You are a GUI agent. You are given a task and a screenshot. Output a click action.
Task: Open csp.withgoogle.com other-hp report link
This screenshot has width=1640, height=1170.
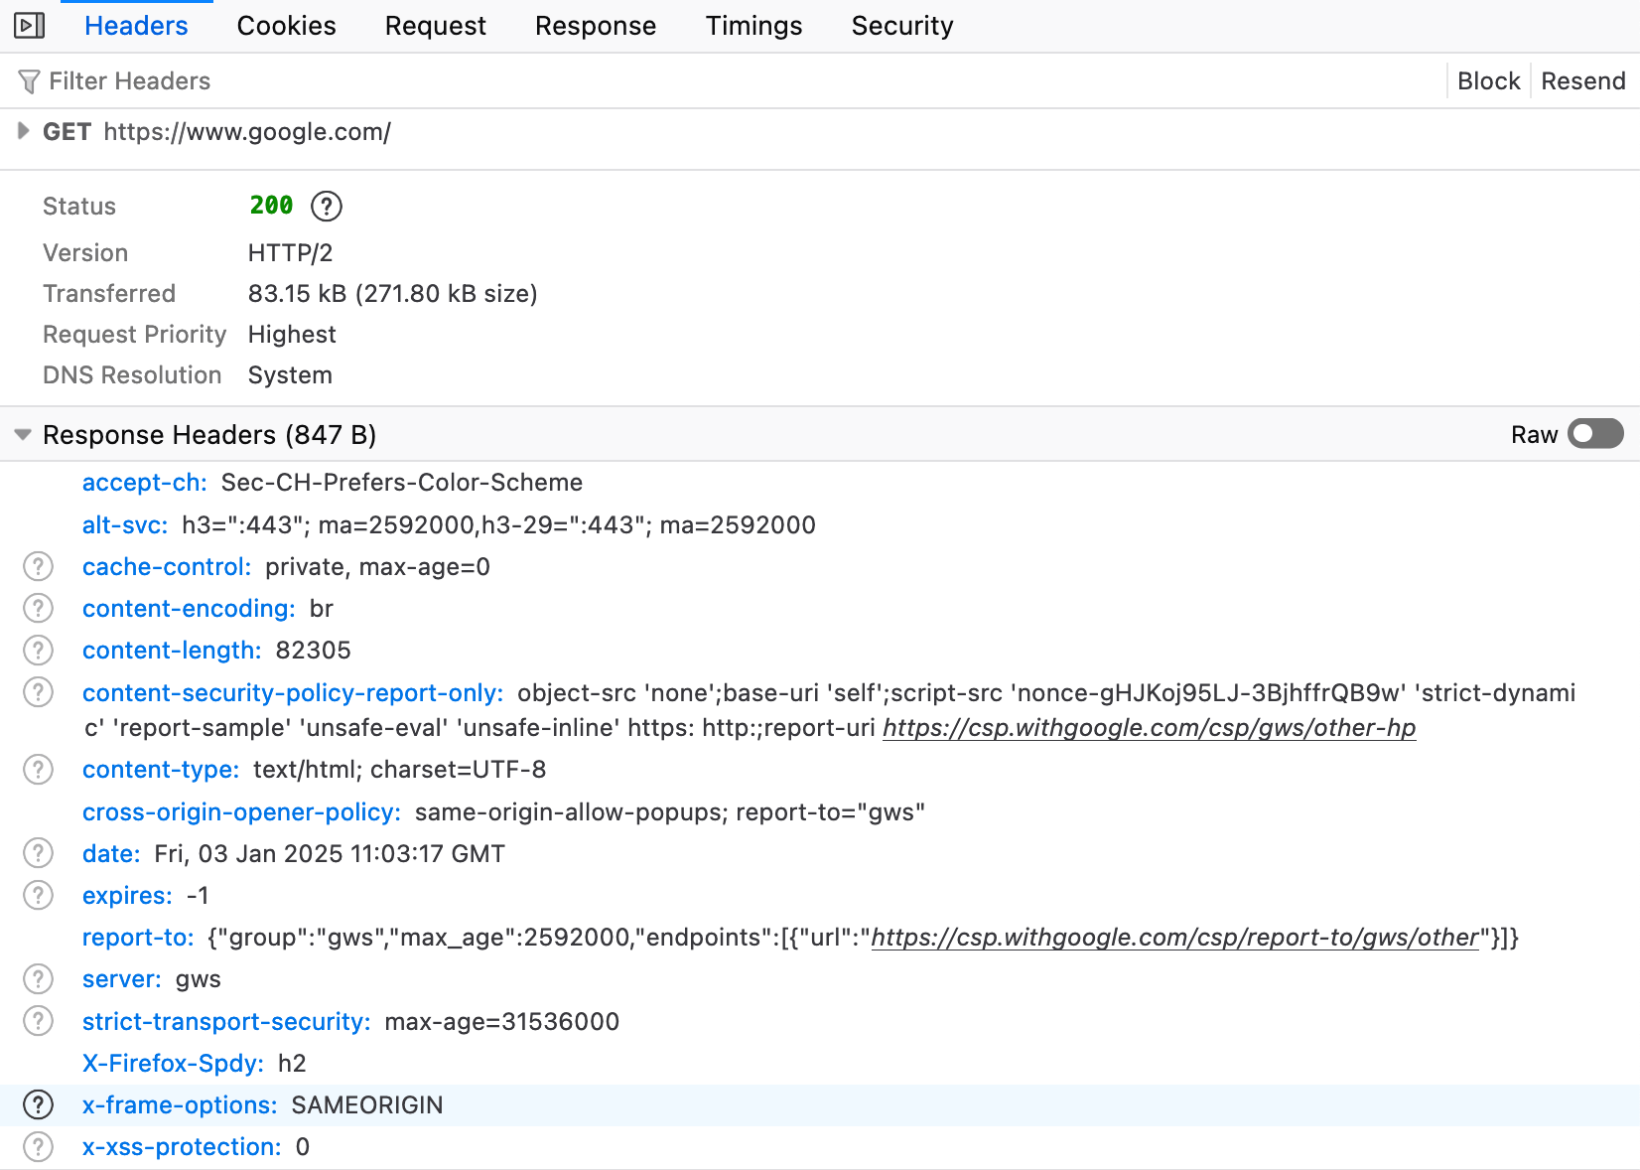click(x=1150, y=728)
